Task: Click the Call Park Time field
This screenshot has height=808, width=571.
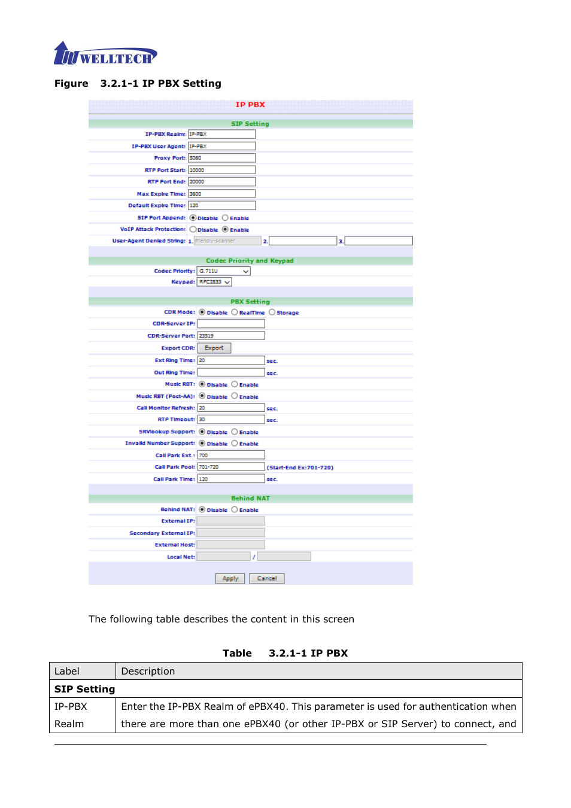Action: [x=232, y=479]
